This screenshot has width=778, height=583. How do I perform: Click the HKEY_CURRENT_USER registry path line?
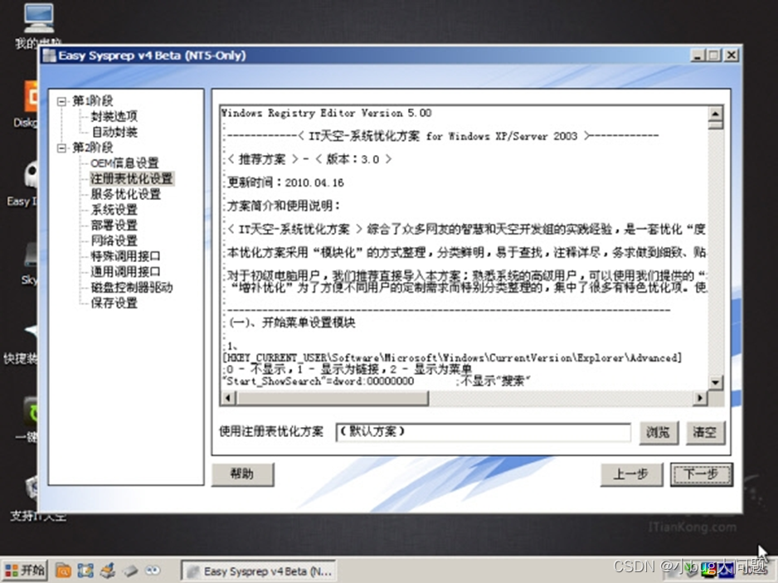click(452, 357)
